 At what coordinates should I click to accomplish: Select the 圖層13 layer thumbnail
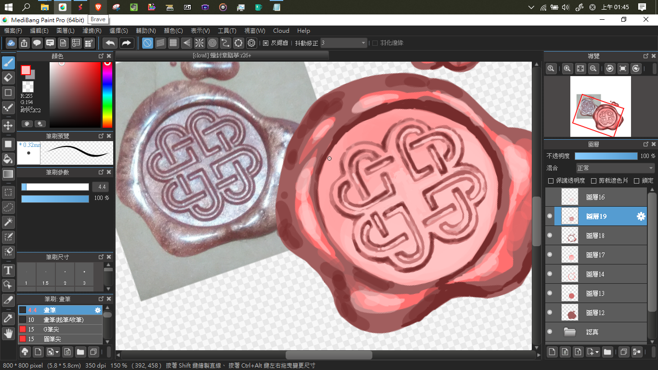(x=570, y=293)
